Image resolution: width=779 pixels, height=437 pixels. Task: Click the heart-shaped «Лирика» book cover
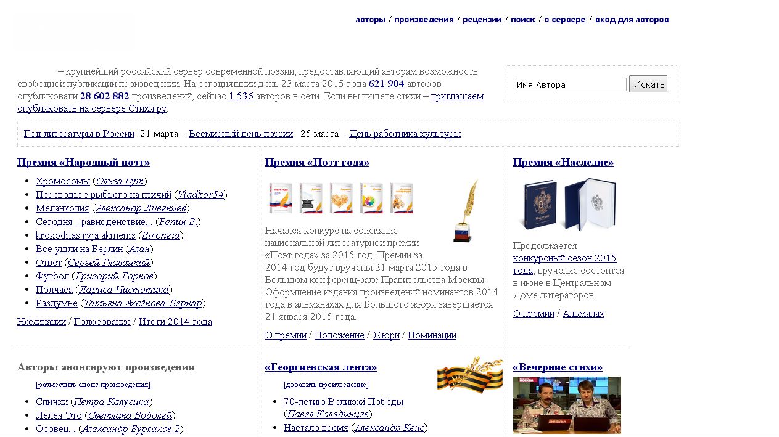pyautogui.click(x=340, y=198)
